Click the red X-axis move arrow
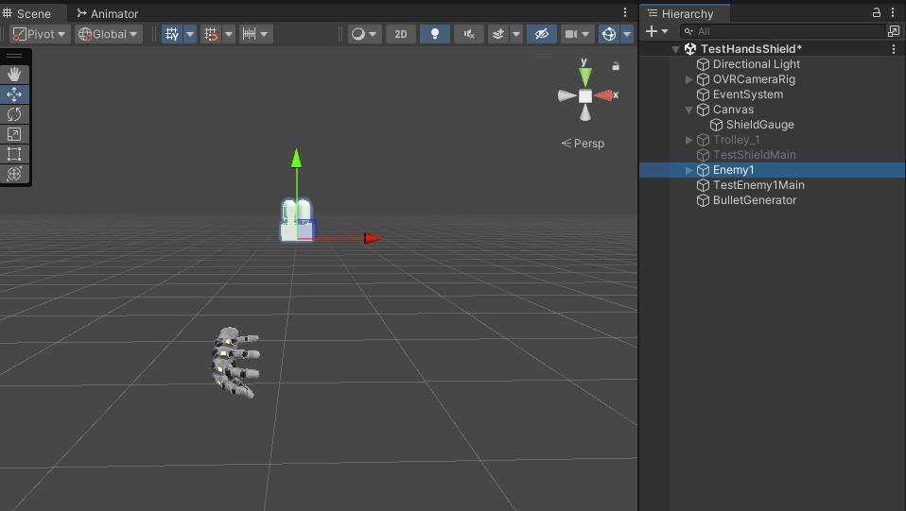 click(x=373, y=238)
